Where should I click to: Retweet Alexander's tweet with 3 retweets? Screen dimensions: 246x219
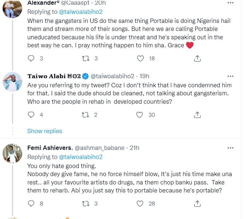(85, 58)
